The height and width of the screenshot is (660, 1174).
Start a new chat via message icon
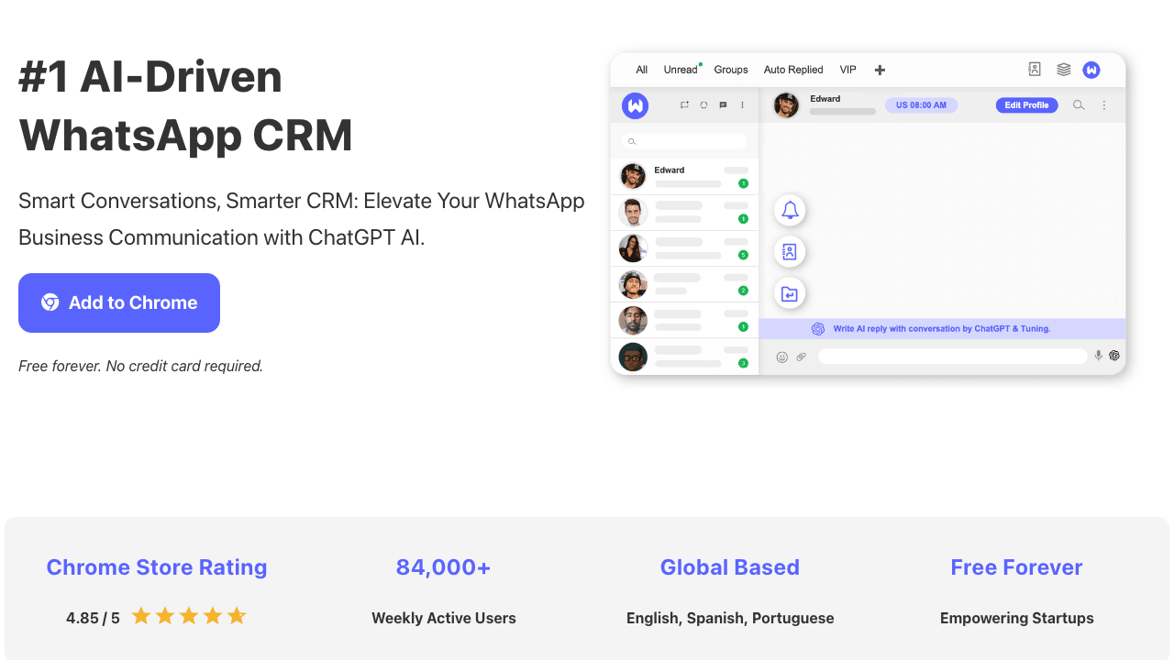pyautogui.click(x=723, y=105)
